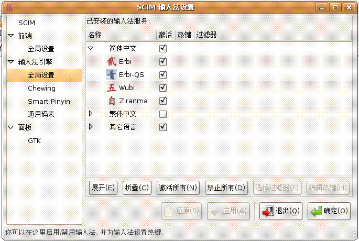359x241 pixels.
Task: Collapse the 前端 tree section
Action: pos(11,36)
